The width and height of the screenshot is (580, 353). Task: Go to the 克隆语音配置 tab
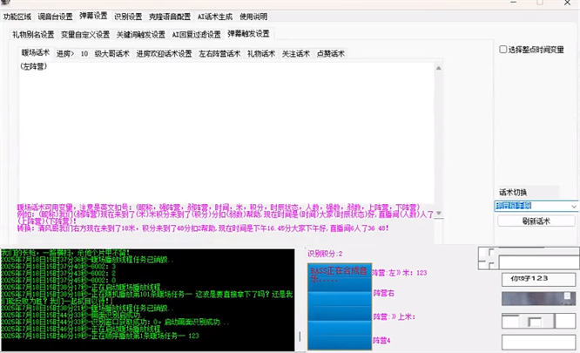coord(170,17)
